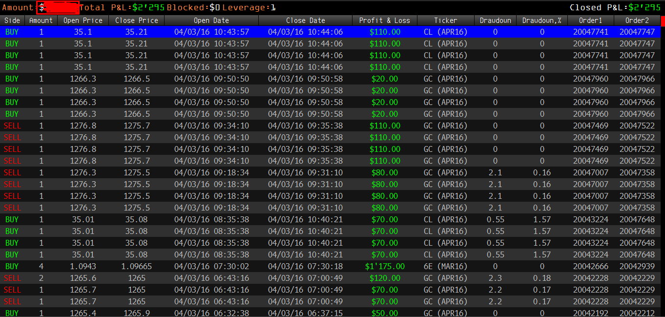Click order number 20042212
This screenshot has height=317, width=665.
(637, 313)
